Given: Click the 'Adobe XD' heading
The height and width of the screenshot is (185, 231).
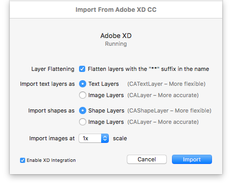Looking at the screenshot, I should [x=116, y=36].
